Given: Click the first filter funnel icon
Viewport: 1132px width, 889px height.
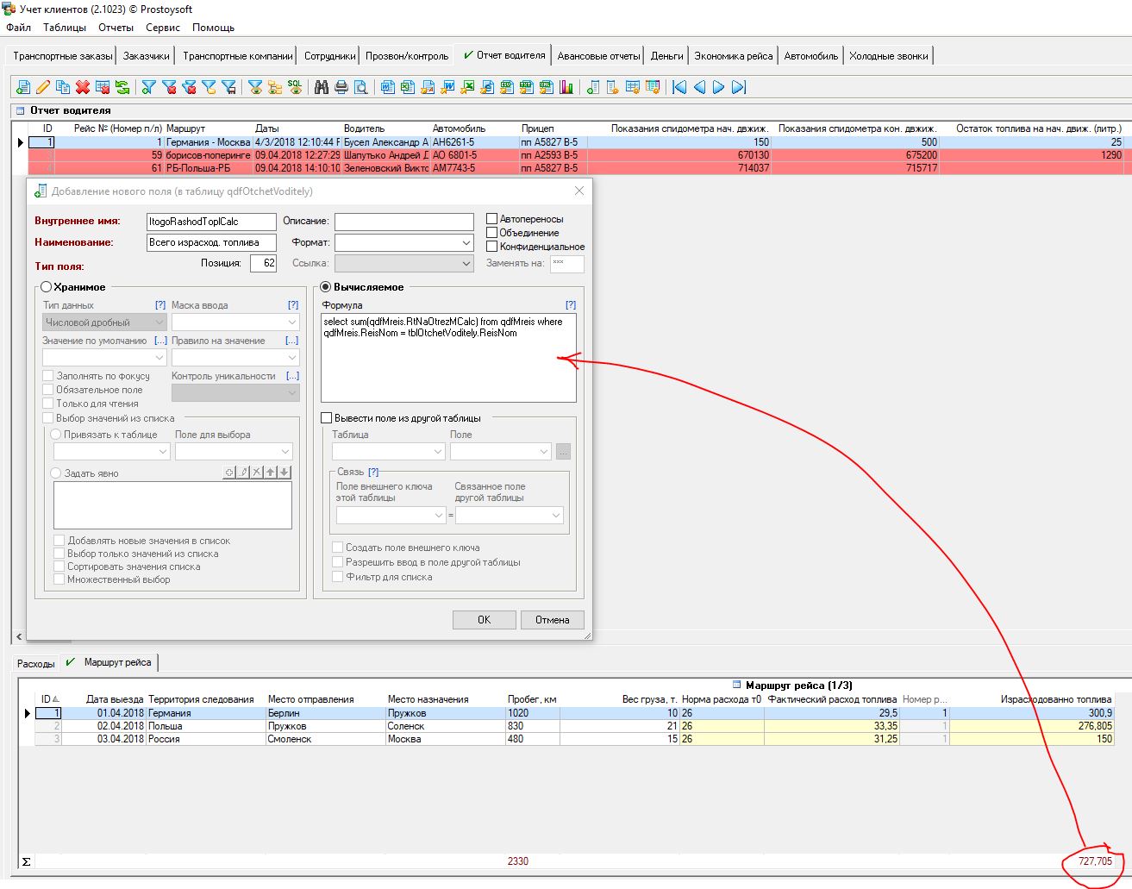Looking at the screenshot, I should point(149,87).
